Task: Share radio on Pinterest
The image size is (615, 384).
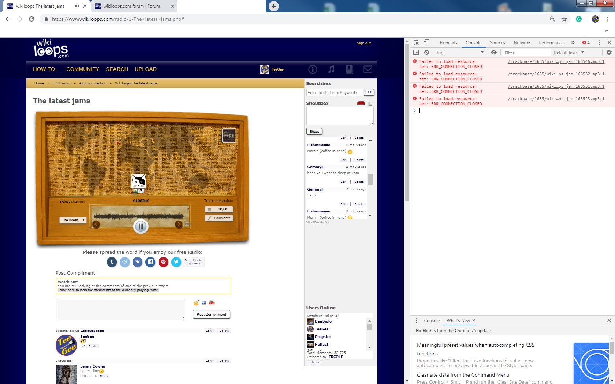Action: (163, 262)
